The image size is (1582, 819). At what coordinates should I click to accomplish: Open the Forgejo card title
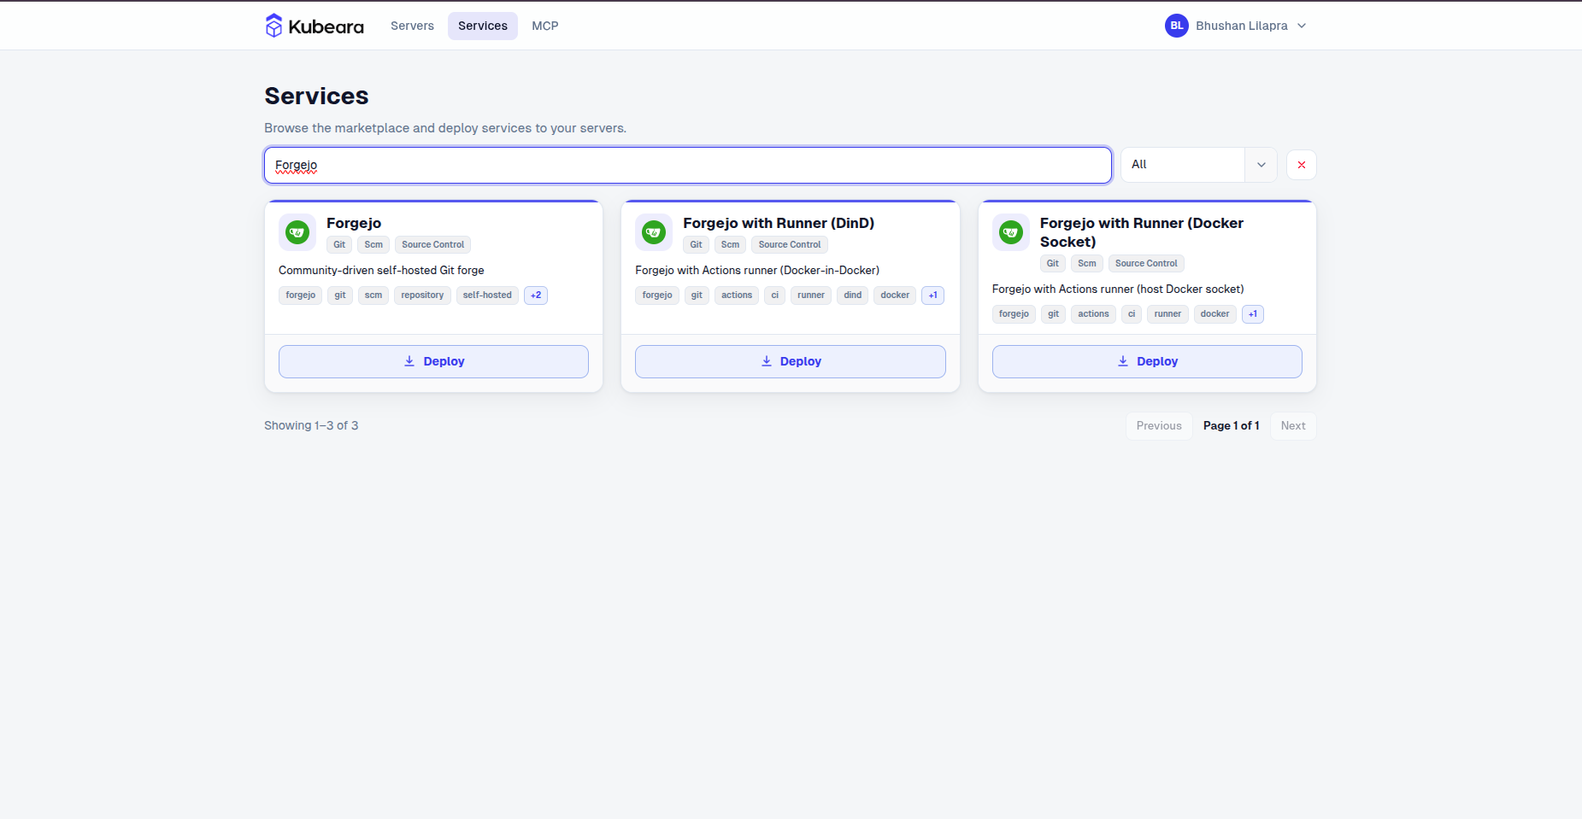pos(354,223)
